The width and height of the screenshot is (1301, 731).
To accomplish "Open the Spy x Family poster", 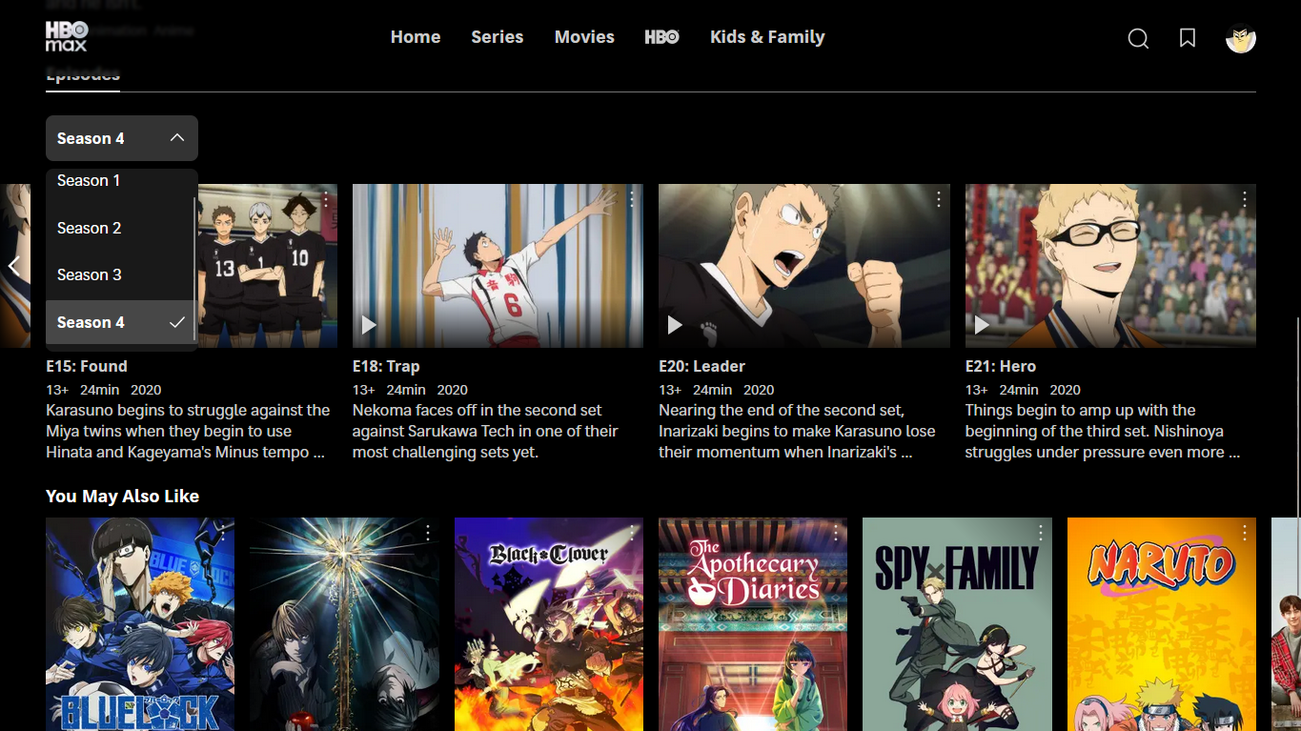I will (957, 624).
